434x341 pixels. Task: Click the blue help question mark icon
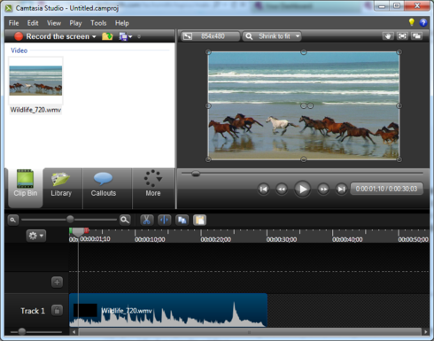423,22
